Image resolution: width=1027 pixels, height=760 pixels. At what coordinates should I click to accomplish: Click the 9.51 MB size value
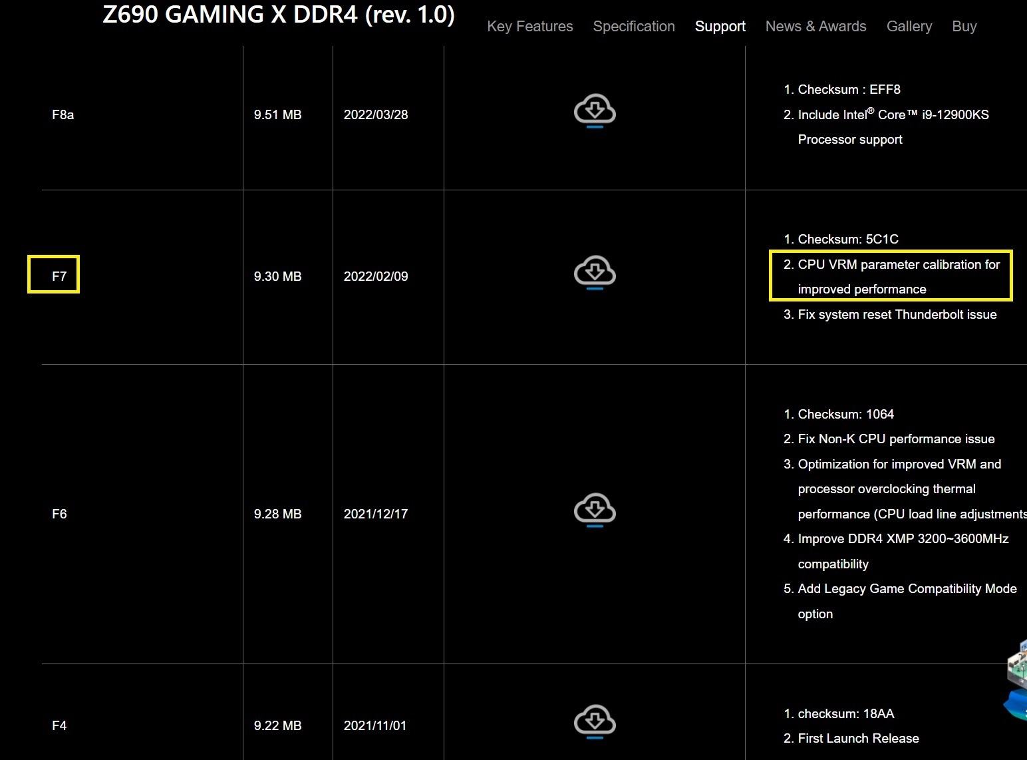[x=277, y=114]
